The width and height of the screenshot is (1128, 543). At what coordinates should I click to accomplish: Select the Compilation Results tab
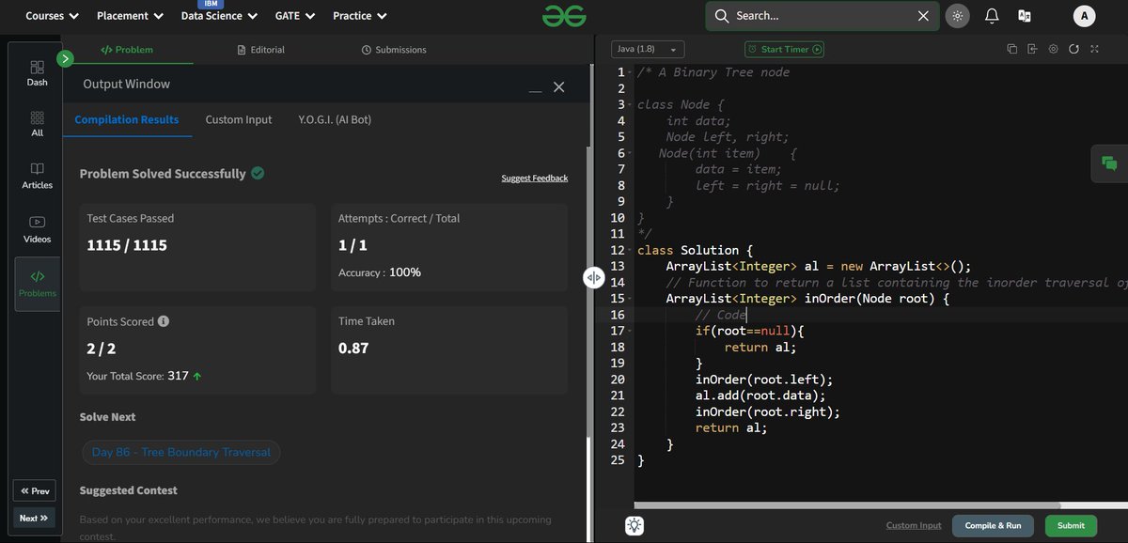coord(127,119)
